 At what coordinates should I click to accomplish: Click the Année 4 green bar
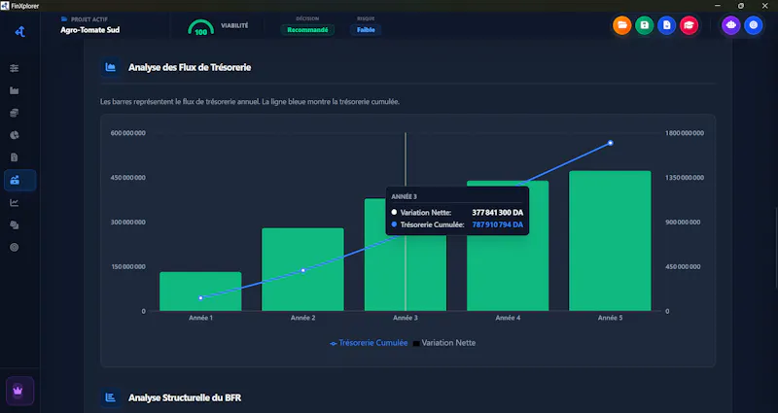coord(508,246)
